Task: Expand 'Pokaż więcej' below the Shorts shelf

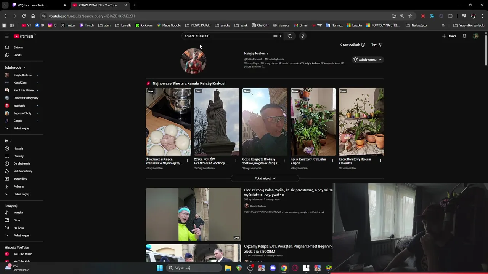Action: [x=265, y=178]
